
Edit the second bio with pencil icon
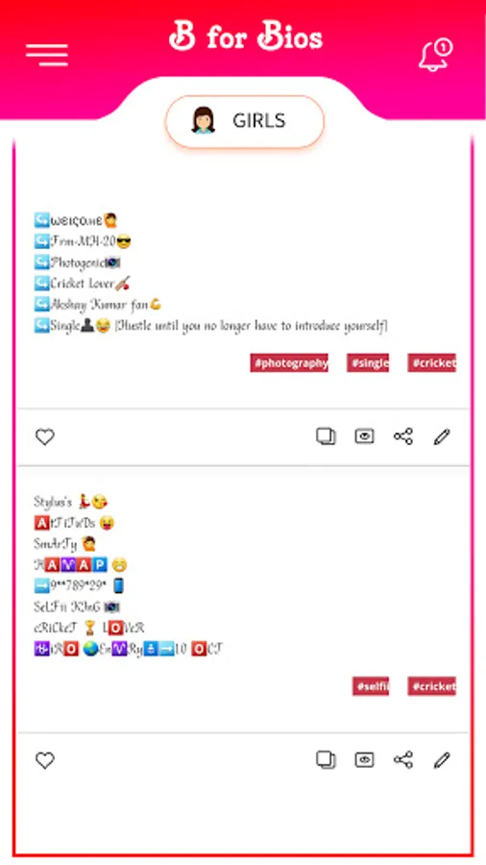442,760
